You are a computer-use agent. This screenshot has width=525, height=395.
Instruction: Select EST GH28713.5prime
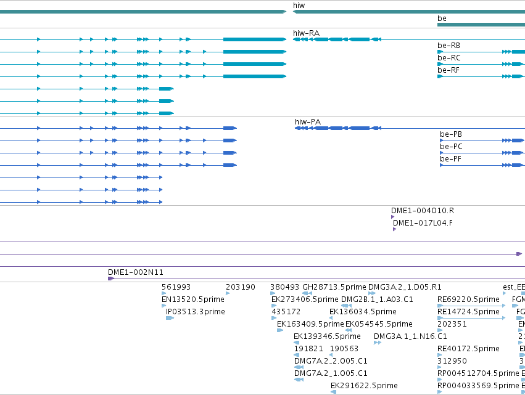point(334,287)
